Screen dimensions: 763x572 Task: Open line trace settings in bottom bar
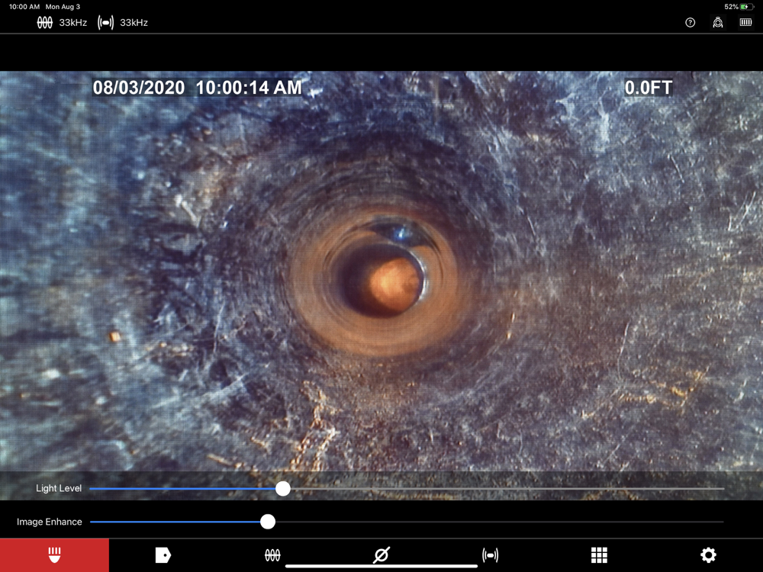point(272,555)
